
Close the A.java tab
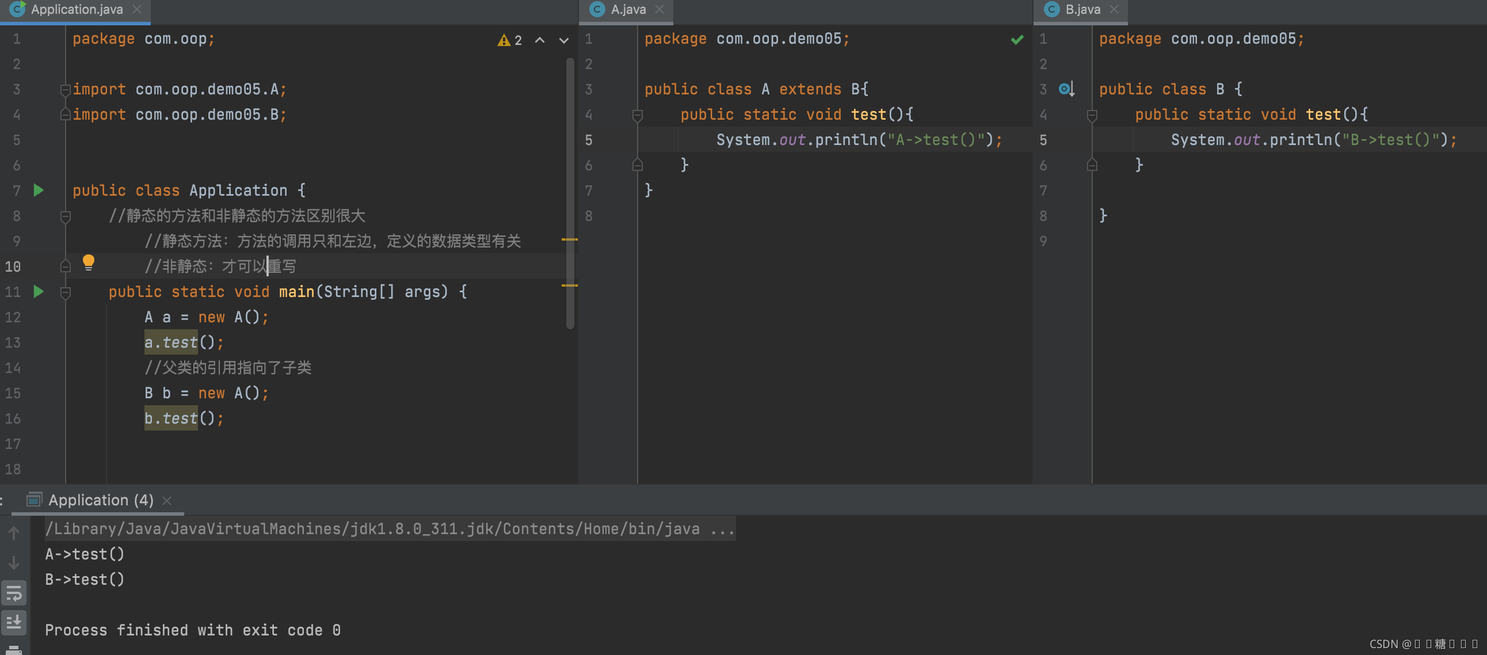point(660,9)
